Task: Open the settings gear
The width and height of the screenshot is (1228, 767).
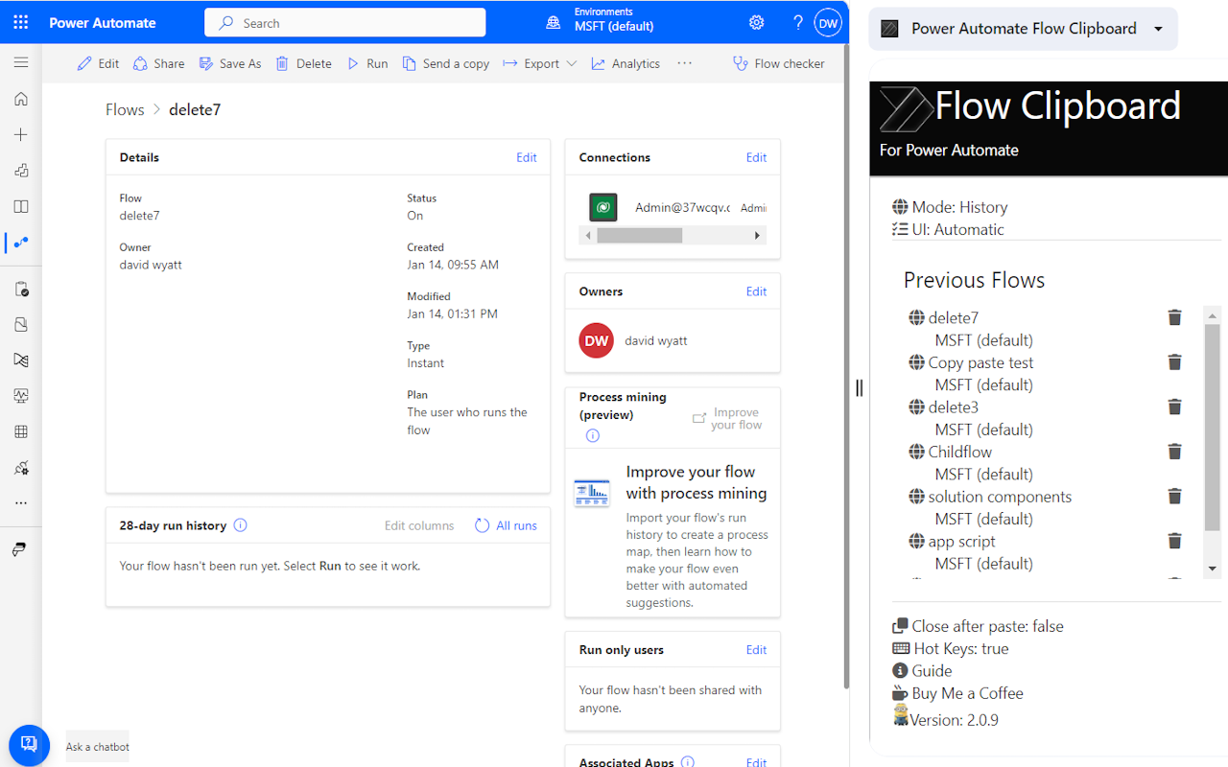Action: 756,21
